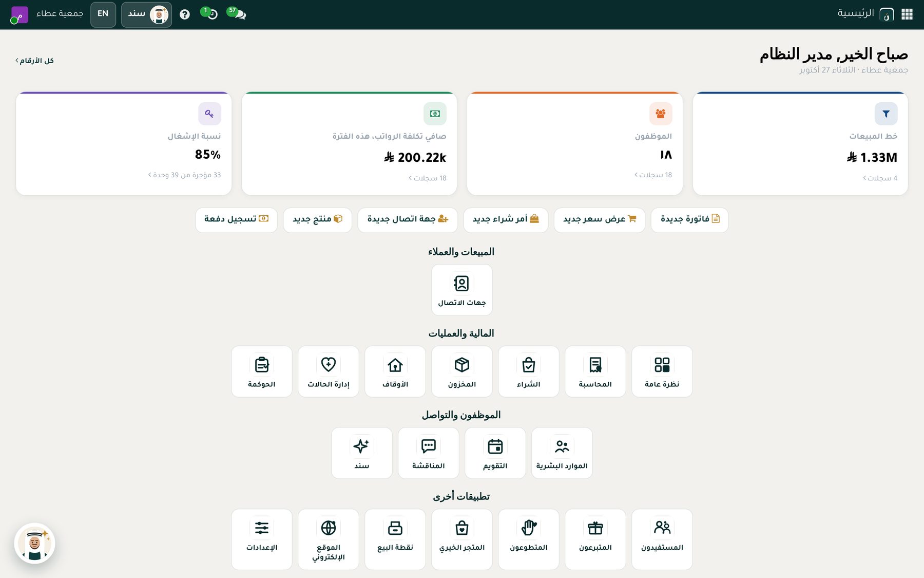Open the التقويم calendar app

[x=495, y=453]
